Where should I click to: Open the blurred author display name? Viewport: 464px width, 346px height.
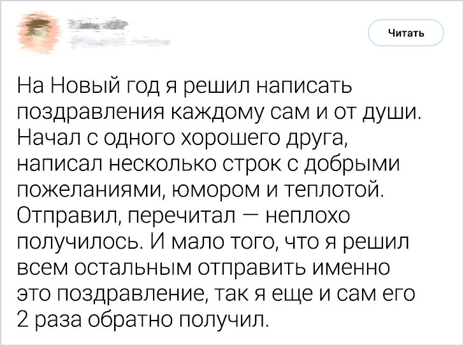pyautogui.click(x=97, y=24)
